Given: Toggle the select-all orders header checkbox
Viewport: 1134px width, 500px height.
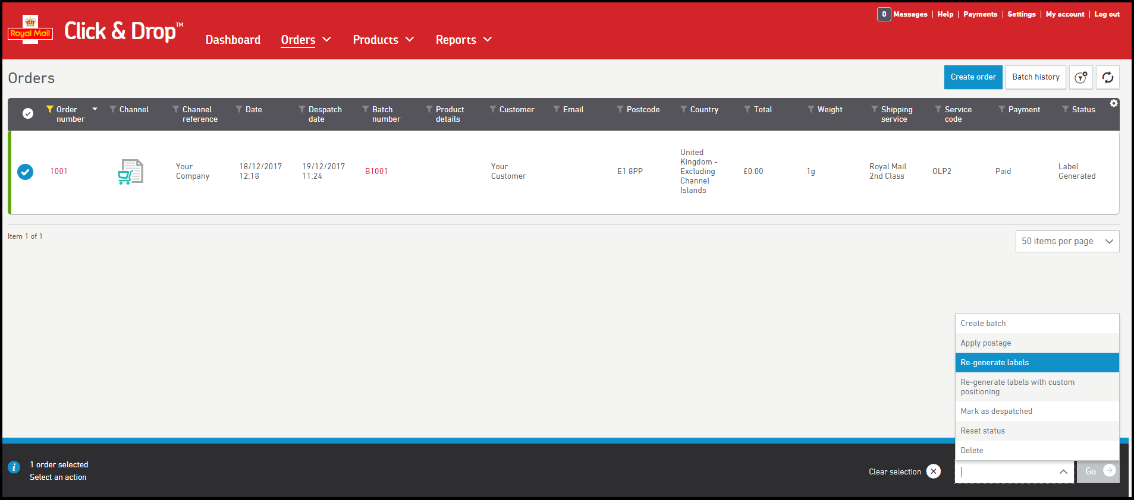Looking at the screenshot, I should [28, 113].
